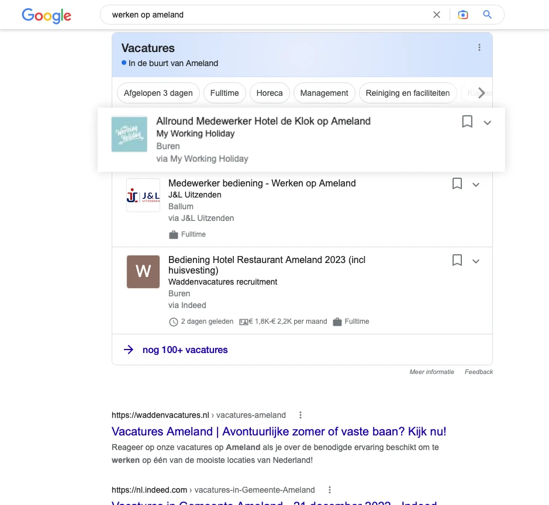Expand the Medewerker bediening listing

(x=476, y=185)
